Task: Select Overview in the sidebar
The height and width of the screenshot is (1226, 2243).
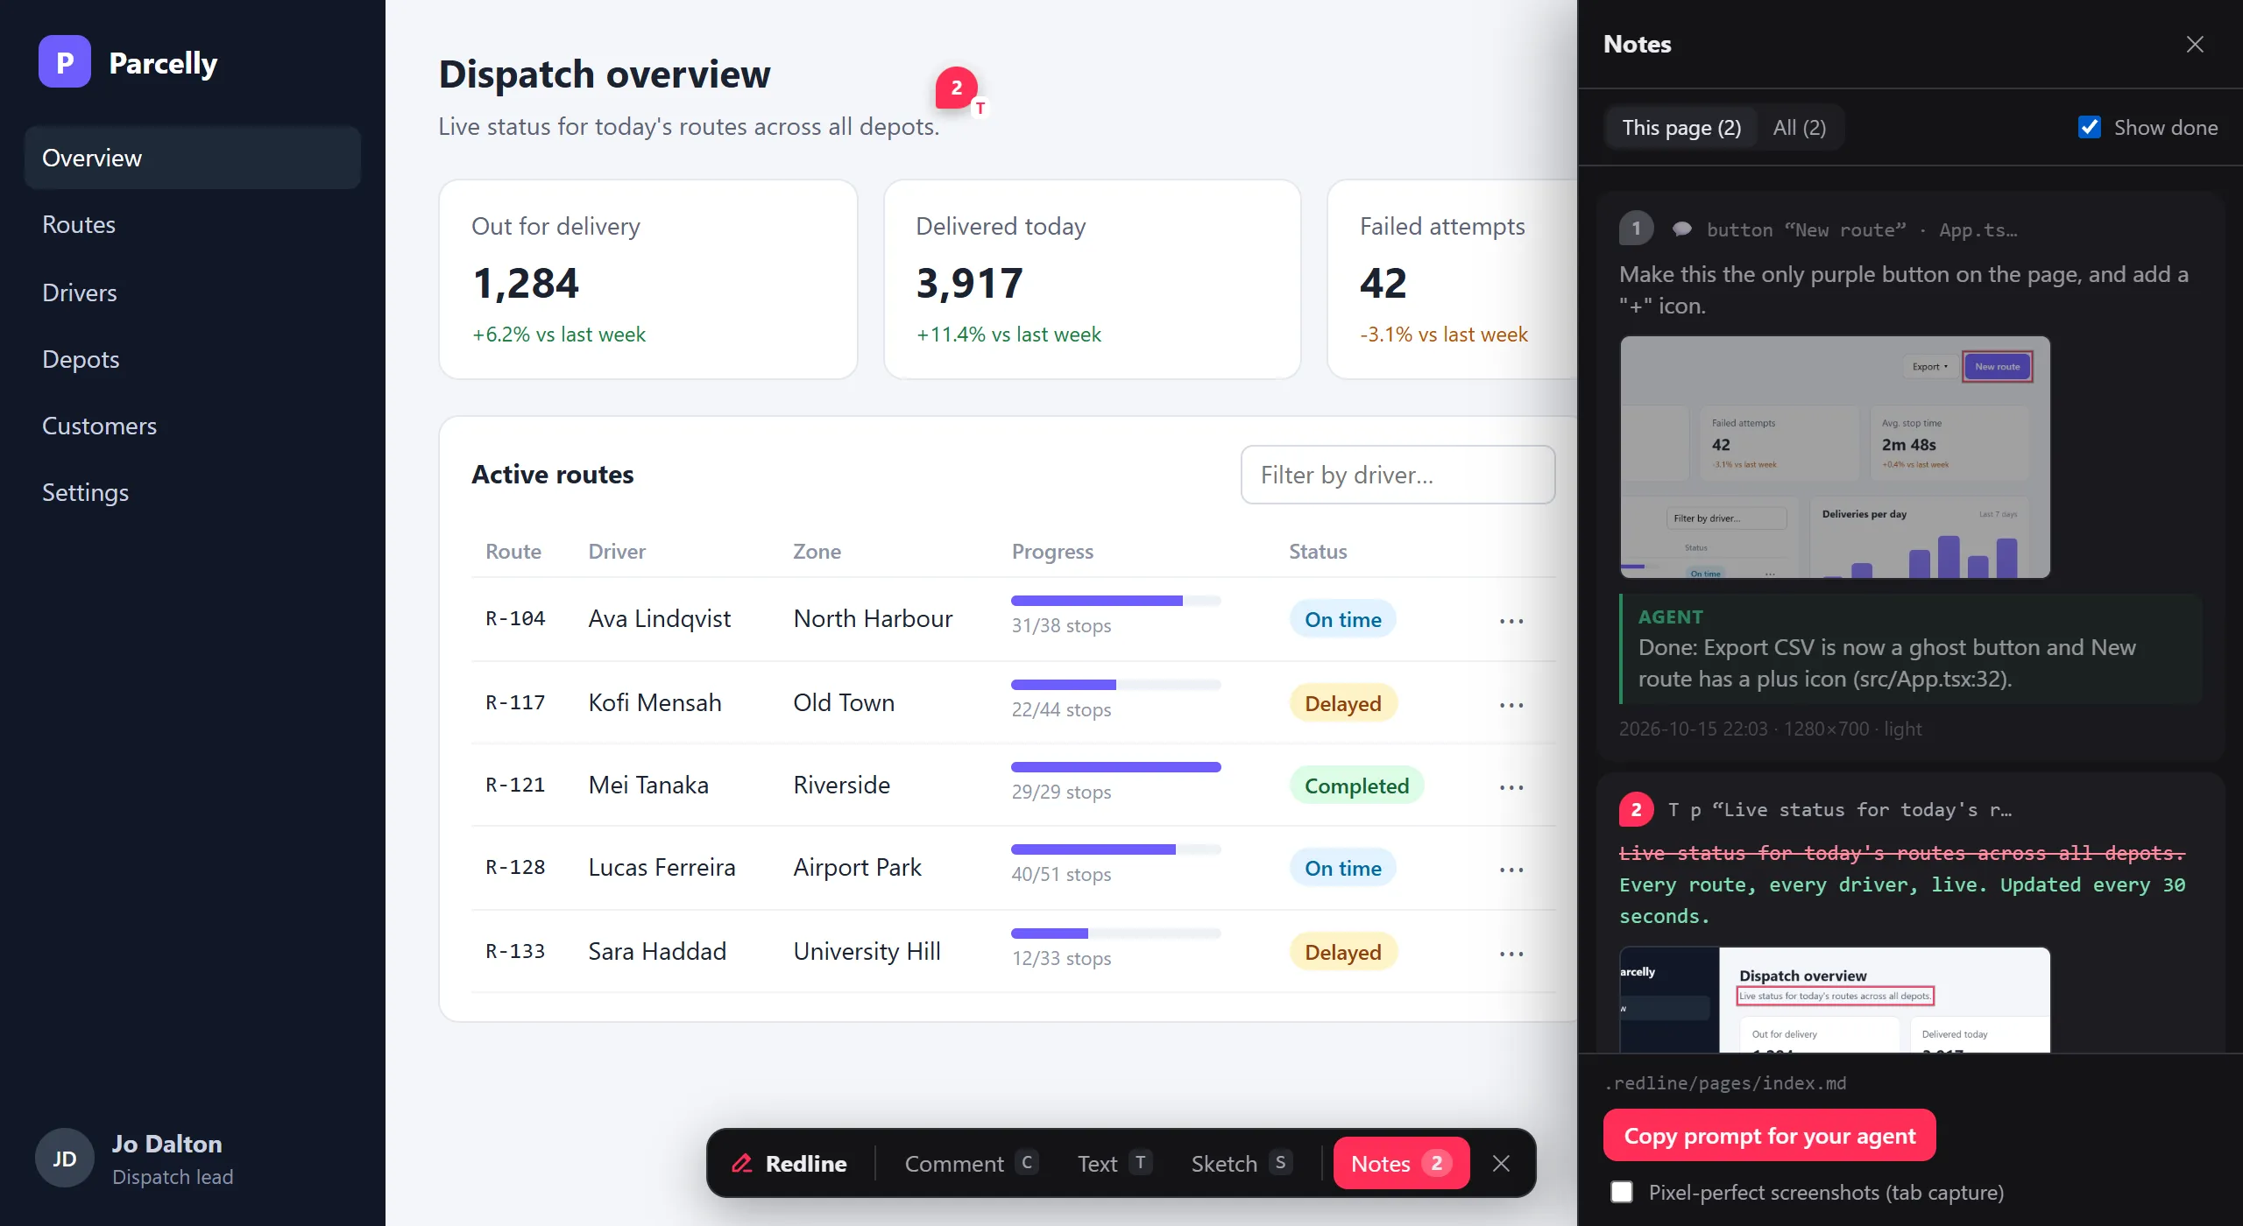Action: click(x=193, y=158)
